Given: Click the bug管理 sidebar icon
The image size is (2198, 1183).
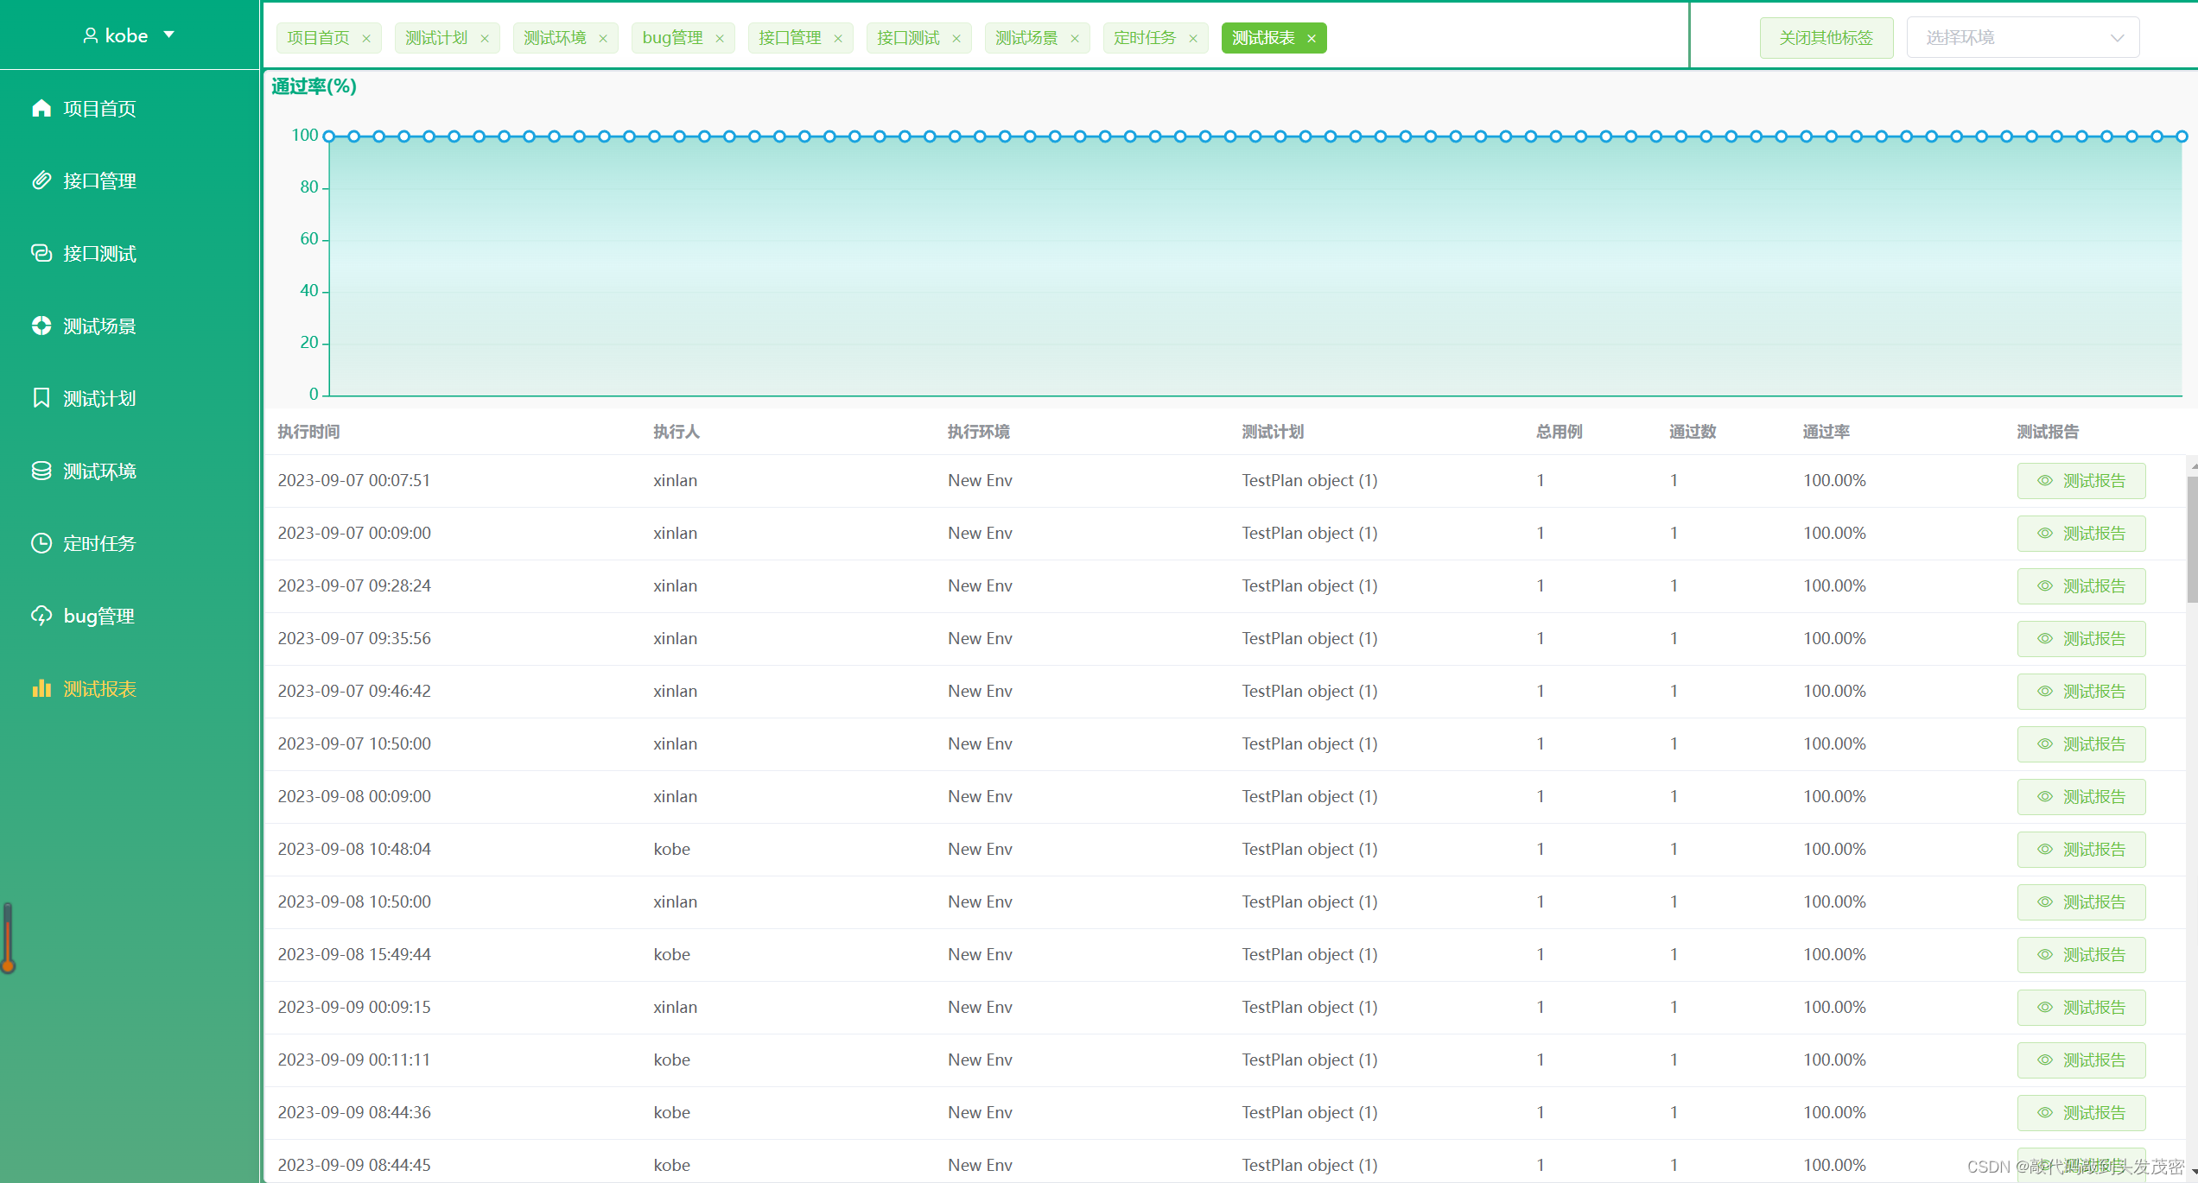Looking at the screenshot, I should click(x=41, y=616).
